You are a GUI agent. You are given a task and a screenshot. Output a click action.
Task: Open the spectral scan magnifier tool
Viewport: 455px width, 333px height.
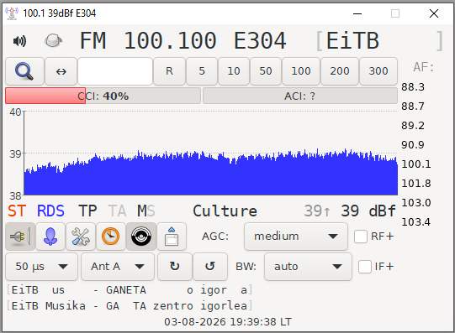(24, 71)
